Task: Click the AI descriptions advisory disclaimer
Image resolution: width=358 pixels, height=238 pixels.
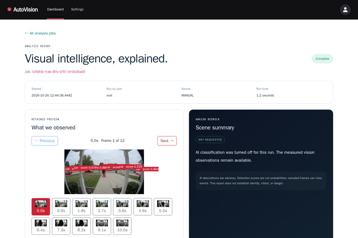Action: pos(261,181)
